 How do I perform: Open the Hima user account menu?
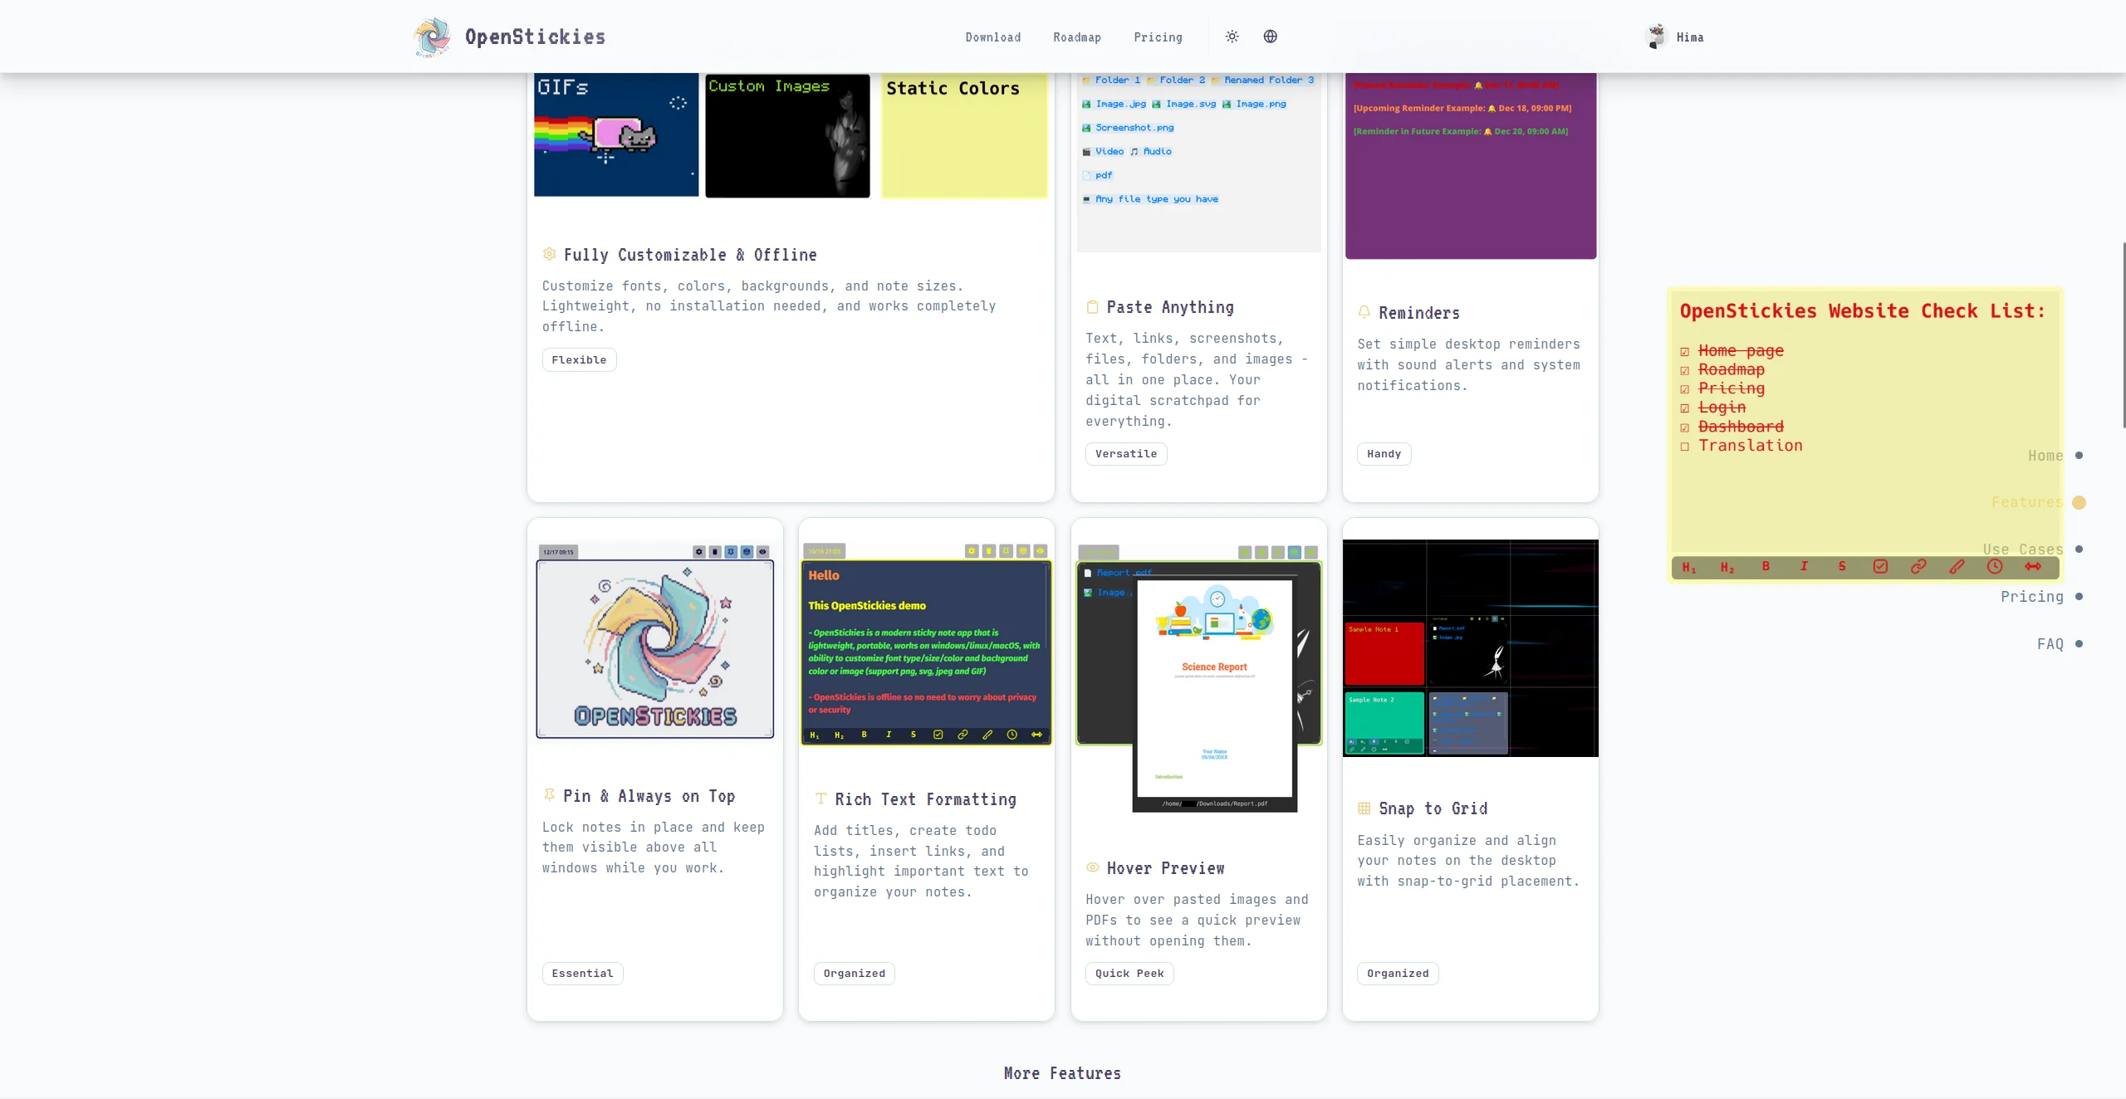[x=1675, y=37]
